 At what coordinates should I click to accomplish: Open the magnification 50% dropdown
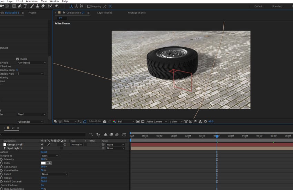[x=69, y=122]
